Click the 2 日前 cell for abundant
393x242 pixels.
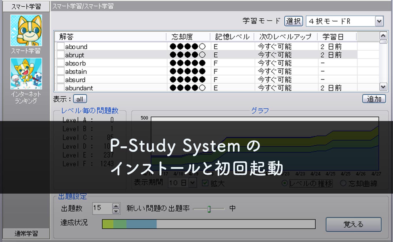pos(331,88)
